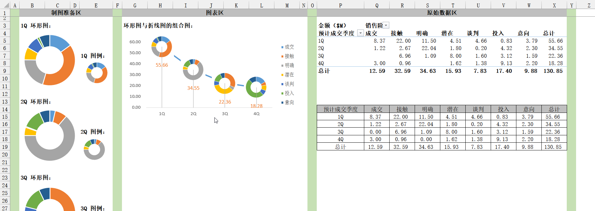Select the 17.40 cell in bordered table total row
Viewport: 595px width, 211px height.
click(504, 147)
